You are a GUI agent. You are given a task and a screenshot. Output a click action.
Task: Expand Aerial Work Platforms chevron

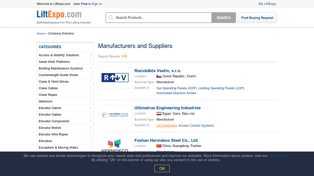(91, 62)
